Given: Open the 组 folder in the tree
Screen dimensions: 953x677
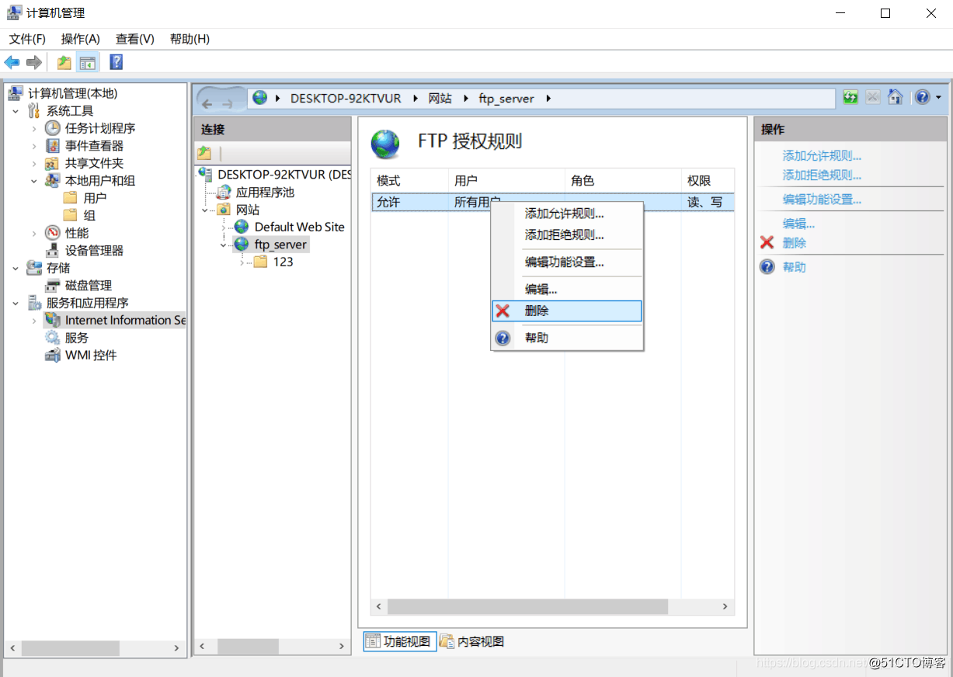Looking at the screenshot, I should [x=89, y=215].
